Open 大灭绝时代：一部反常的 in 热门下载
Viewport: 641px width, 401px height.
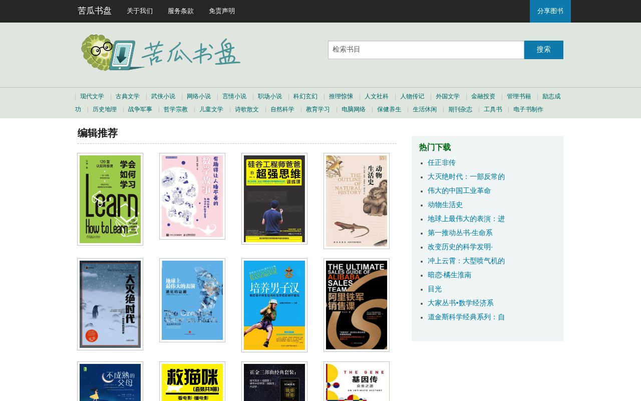coord(466,176)
